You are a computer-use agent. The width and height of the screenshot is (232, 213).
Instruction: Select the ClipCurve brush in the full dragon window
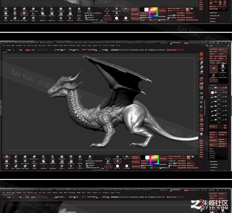(62, 167)
